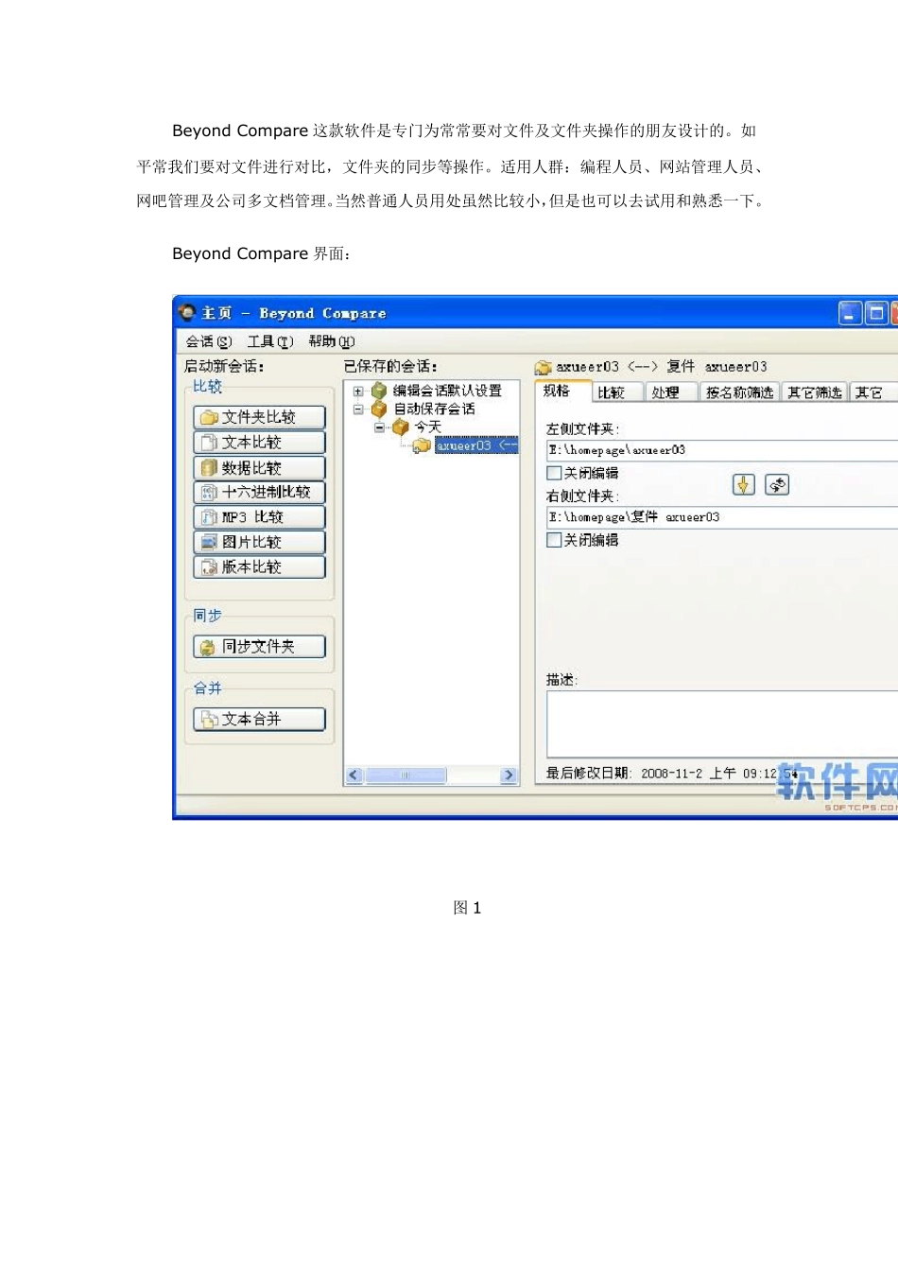The width and height of the screenshot is (898, 1271).
Task: Select the 今天 folder in the tree
Action: (427, 427)
